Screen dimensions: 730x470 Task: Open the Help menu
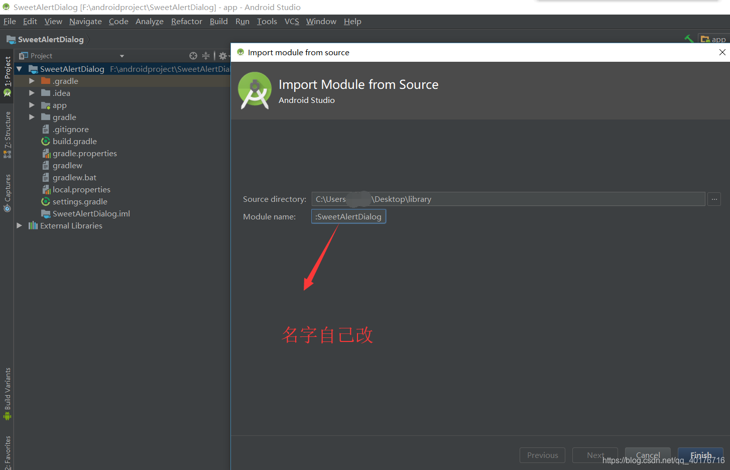click(352, 21)
